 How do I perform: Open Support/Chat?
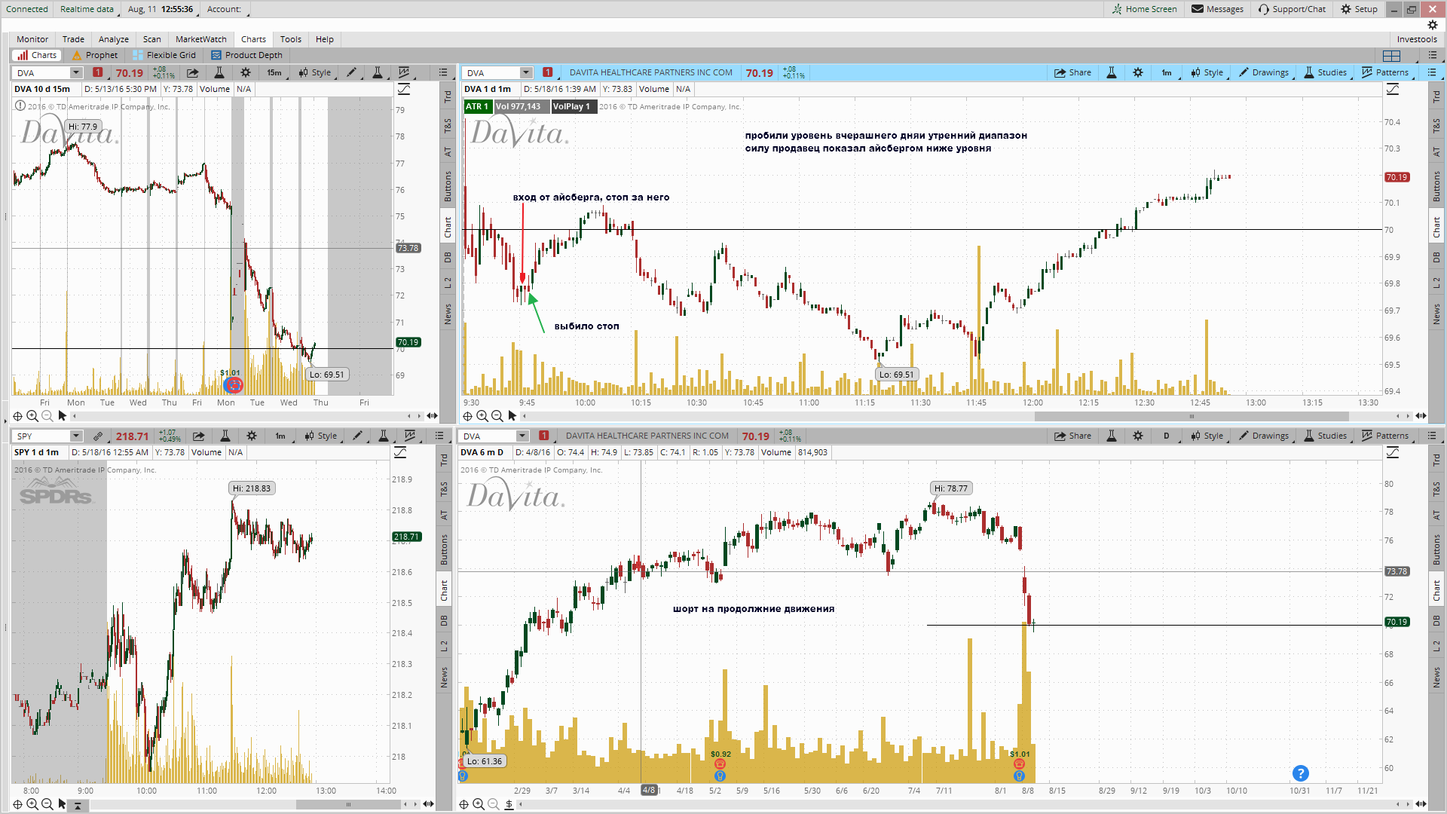[1292, 9]
